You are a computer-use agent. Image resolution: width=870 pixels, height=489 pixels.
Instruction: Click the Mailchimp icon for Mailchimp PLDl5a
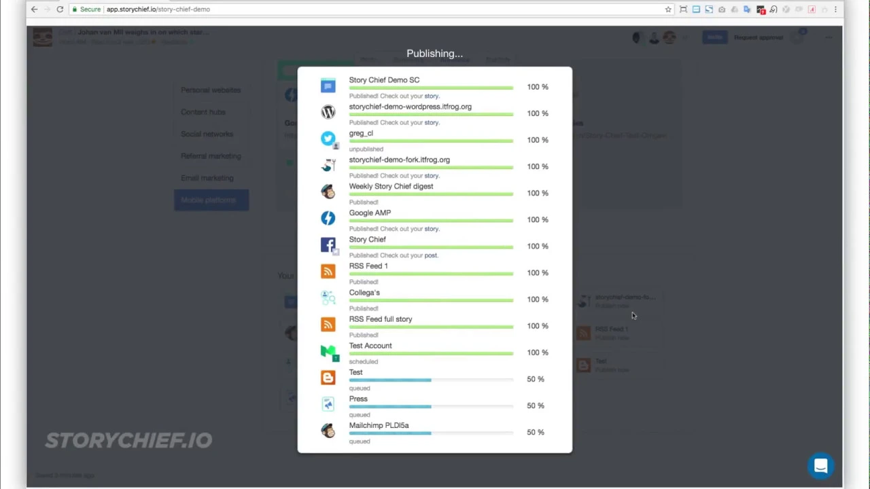click(x=328, y=431)
